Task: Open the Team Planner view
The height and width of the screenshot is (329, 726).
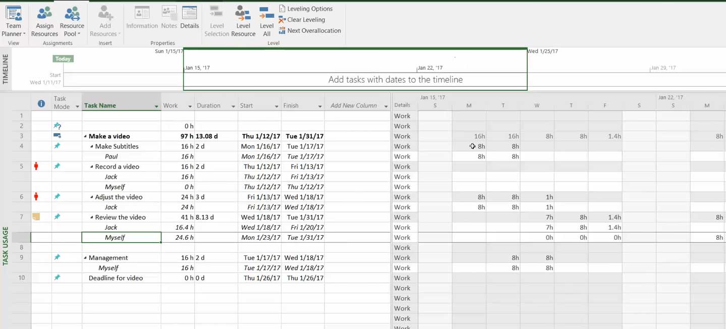Action: (x=13, y=21)
